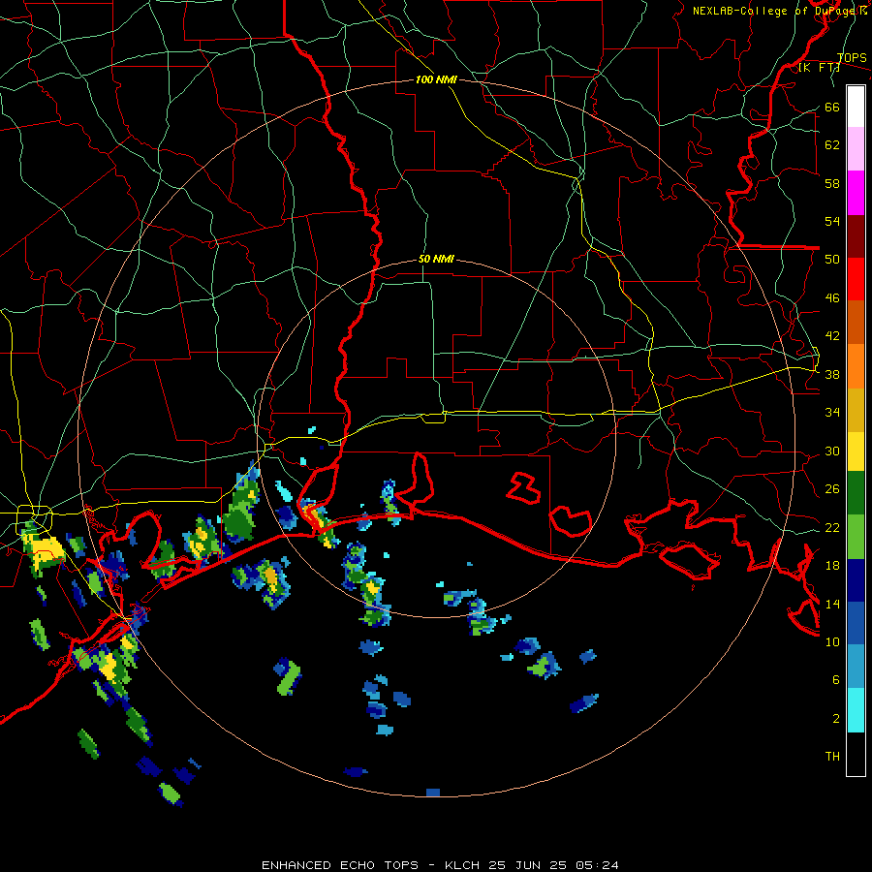The image size is (872, 872).
Task: Select the bright orange legend color band
Action: 856,366
